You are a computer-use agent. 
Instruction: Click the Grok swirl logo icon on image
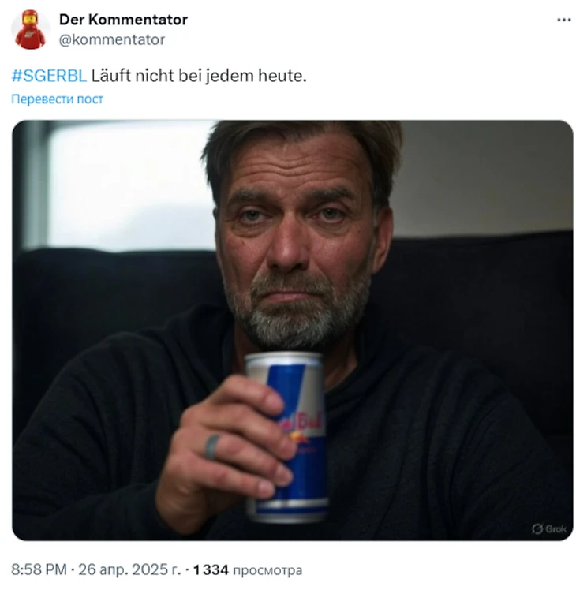[537, 529]
